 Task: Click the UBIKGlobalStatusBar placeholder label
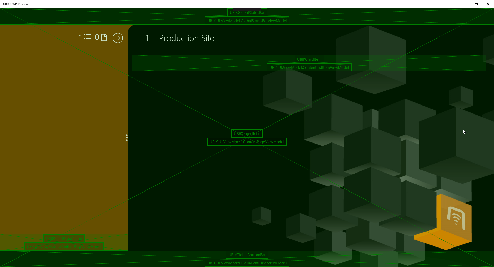247,13
